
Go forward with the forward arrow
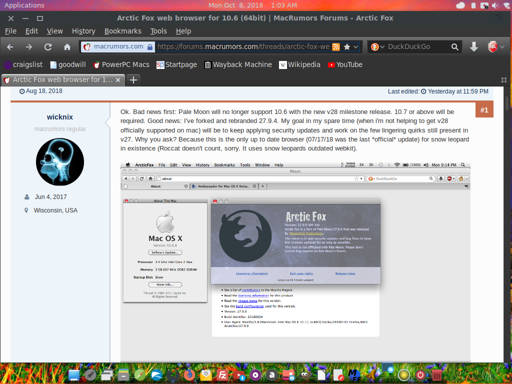point(29,47)
